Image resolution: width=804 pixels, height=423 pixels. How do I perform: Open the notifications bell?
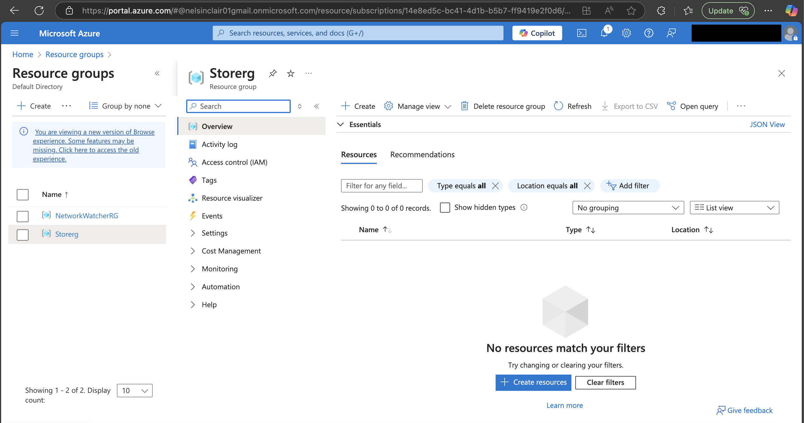(x=604, y=33)
